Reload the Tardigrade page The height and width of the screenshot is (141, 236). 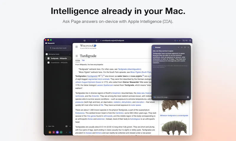96,41
